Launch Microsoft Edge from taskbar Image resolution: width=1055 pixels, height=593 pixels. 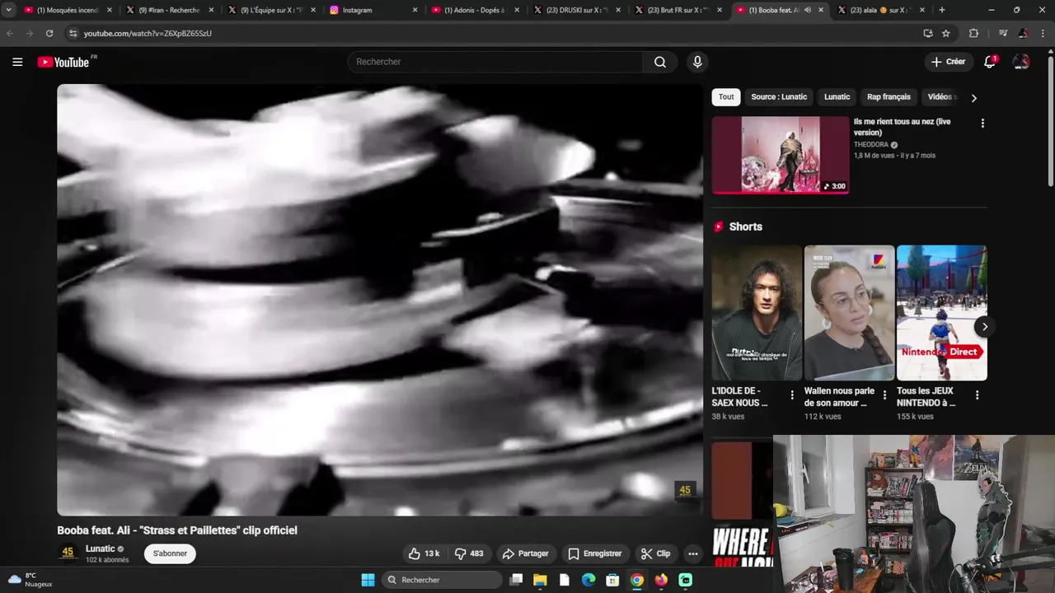coord(588,580)
